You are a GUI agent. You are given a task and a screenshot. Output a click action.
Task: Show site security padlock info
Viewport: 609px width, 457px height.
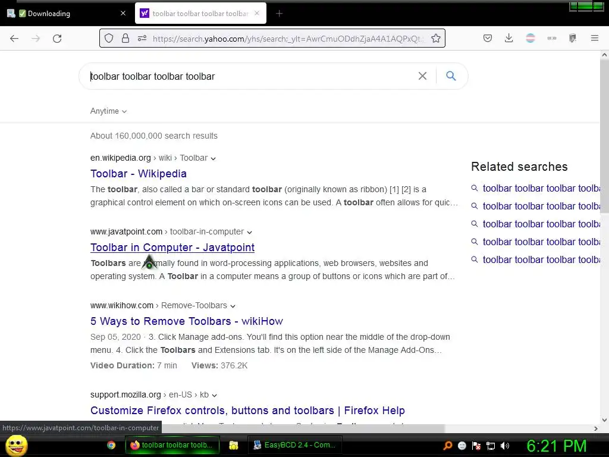[125, 39]
